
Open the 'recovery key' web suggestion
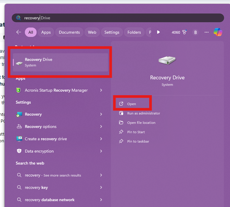(36, 187)
